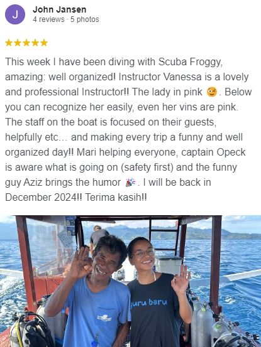
Task: Open reviewer name John Jansen
Action: click(59, 9)
